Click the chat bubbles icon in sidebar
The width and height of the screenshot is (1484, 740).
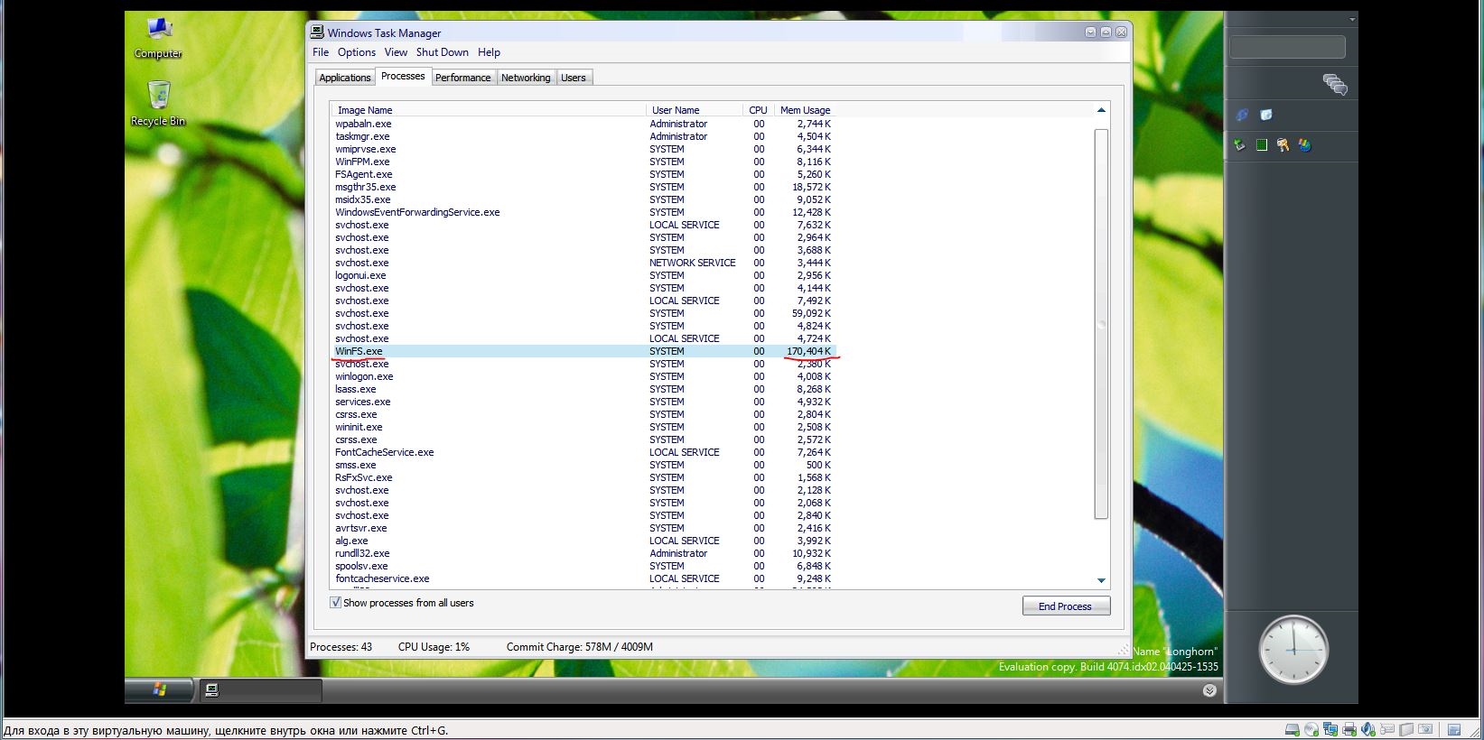click(x=1335, y=85)
